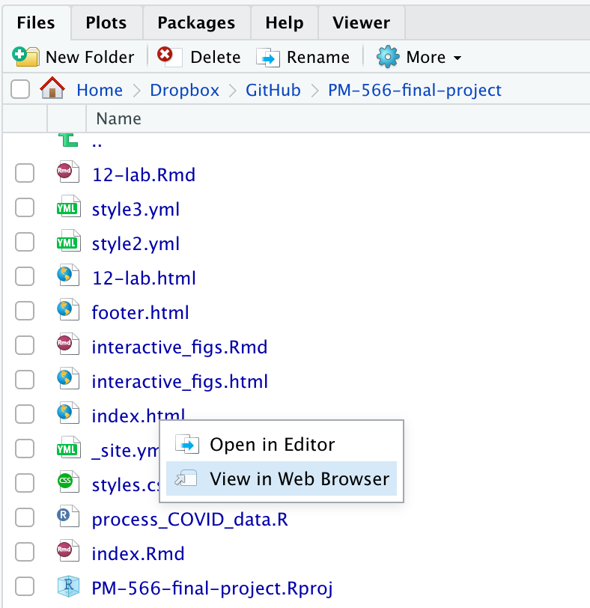Check the box for 12-lab.Rmd
This screenshot has width=590, height=608.
click(25, 173)
